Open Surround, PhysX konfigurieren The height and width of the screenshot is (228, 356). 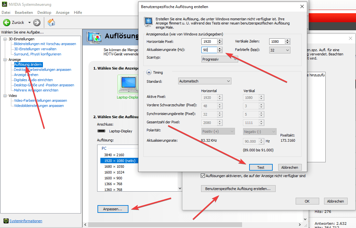click(37, 54)
